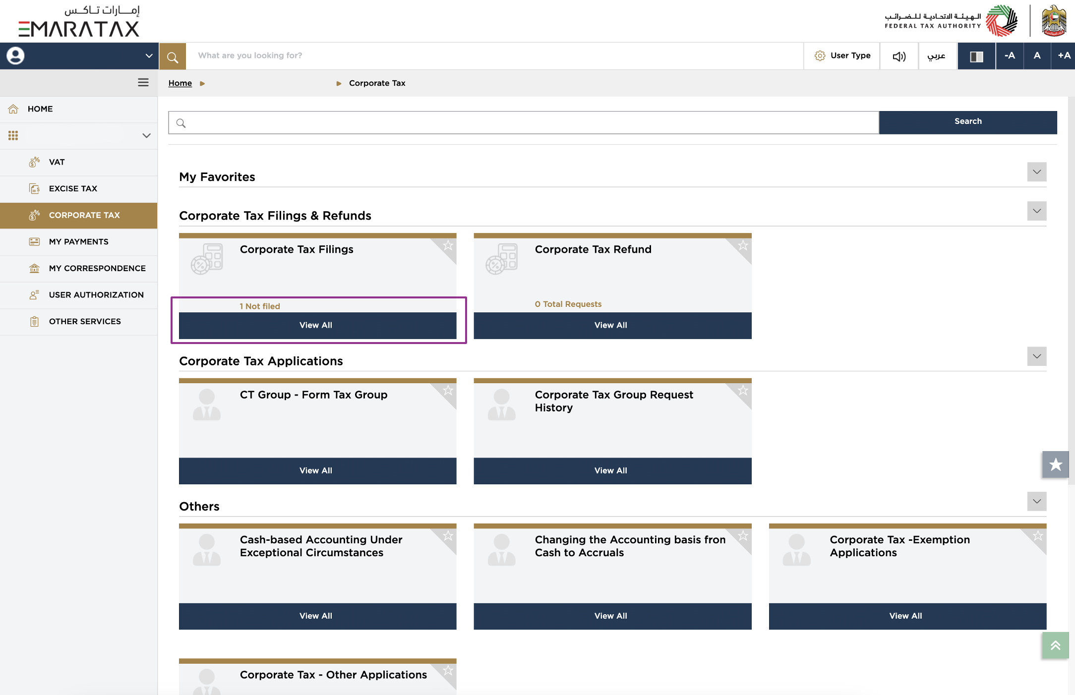Viewport: 1075px width, 695px height.
Task: Collapse sidebar with hamburger menu icon
Action: point(143,83)
